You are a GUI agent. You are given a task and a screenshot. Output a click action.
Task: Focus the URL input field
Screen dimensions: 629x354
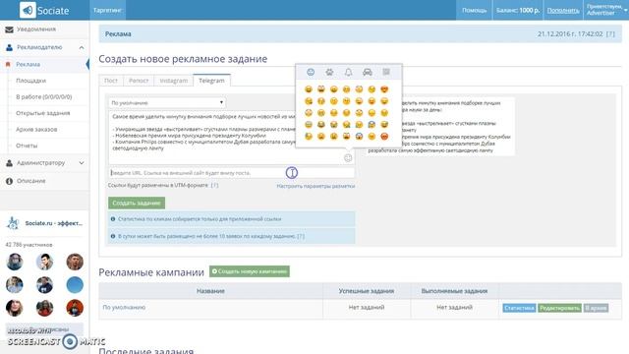click(x=232, y=173)
